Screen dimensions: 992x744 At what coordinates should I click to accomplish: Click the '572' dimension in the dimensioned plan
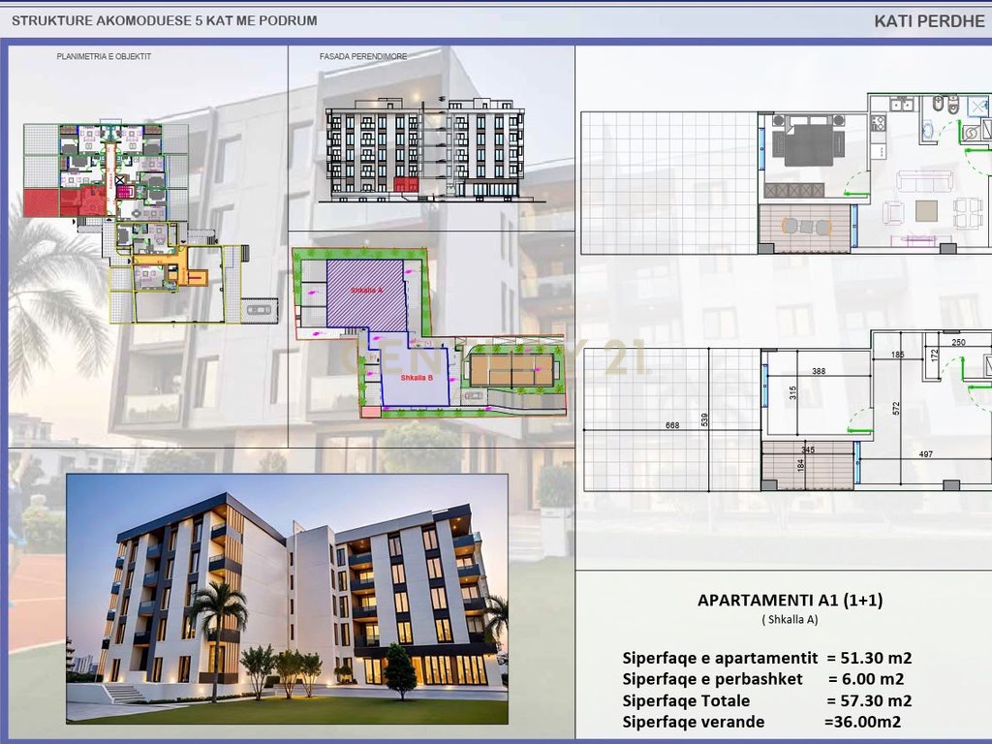coord(896,409)
